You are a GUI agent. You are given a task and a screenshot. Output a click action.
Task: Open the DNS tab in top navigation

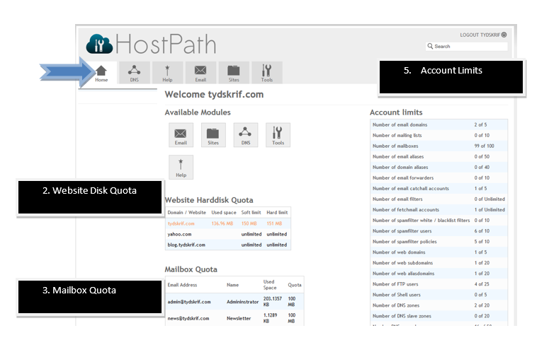135,73
